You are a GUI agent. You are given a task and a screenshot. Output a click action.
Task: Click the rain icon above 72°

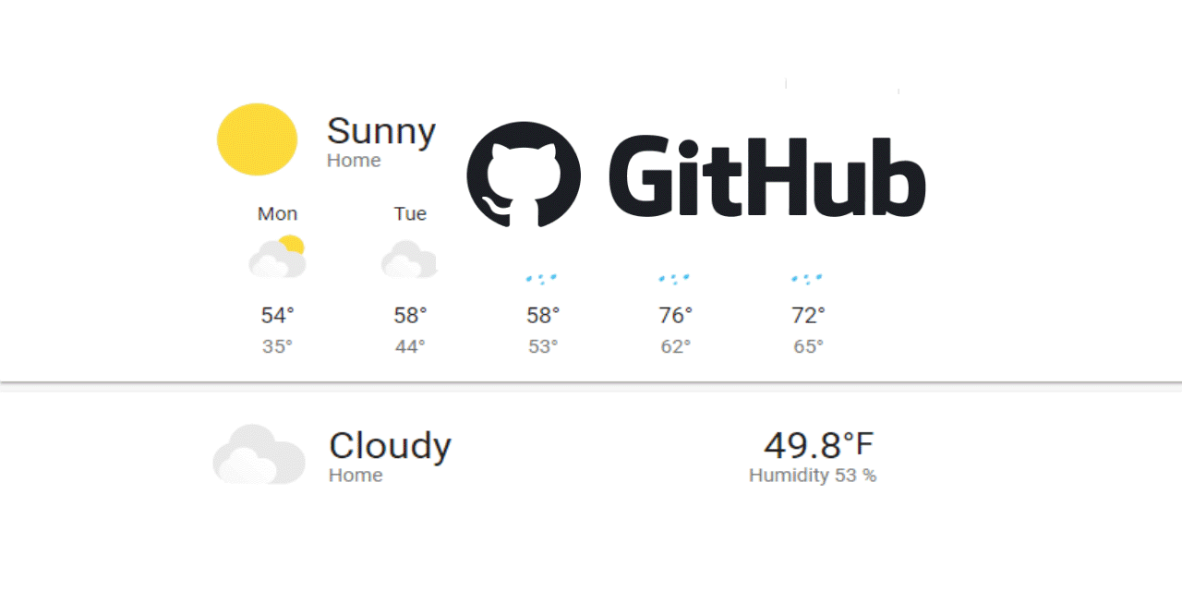(807, 278)
